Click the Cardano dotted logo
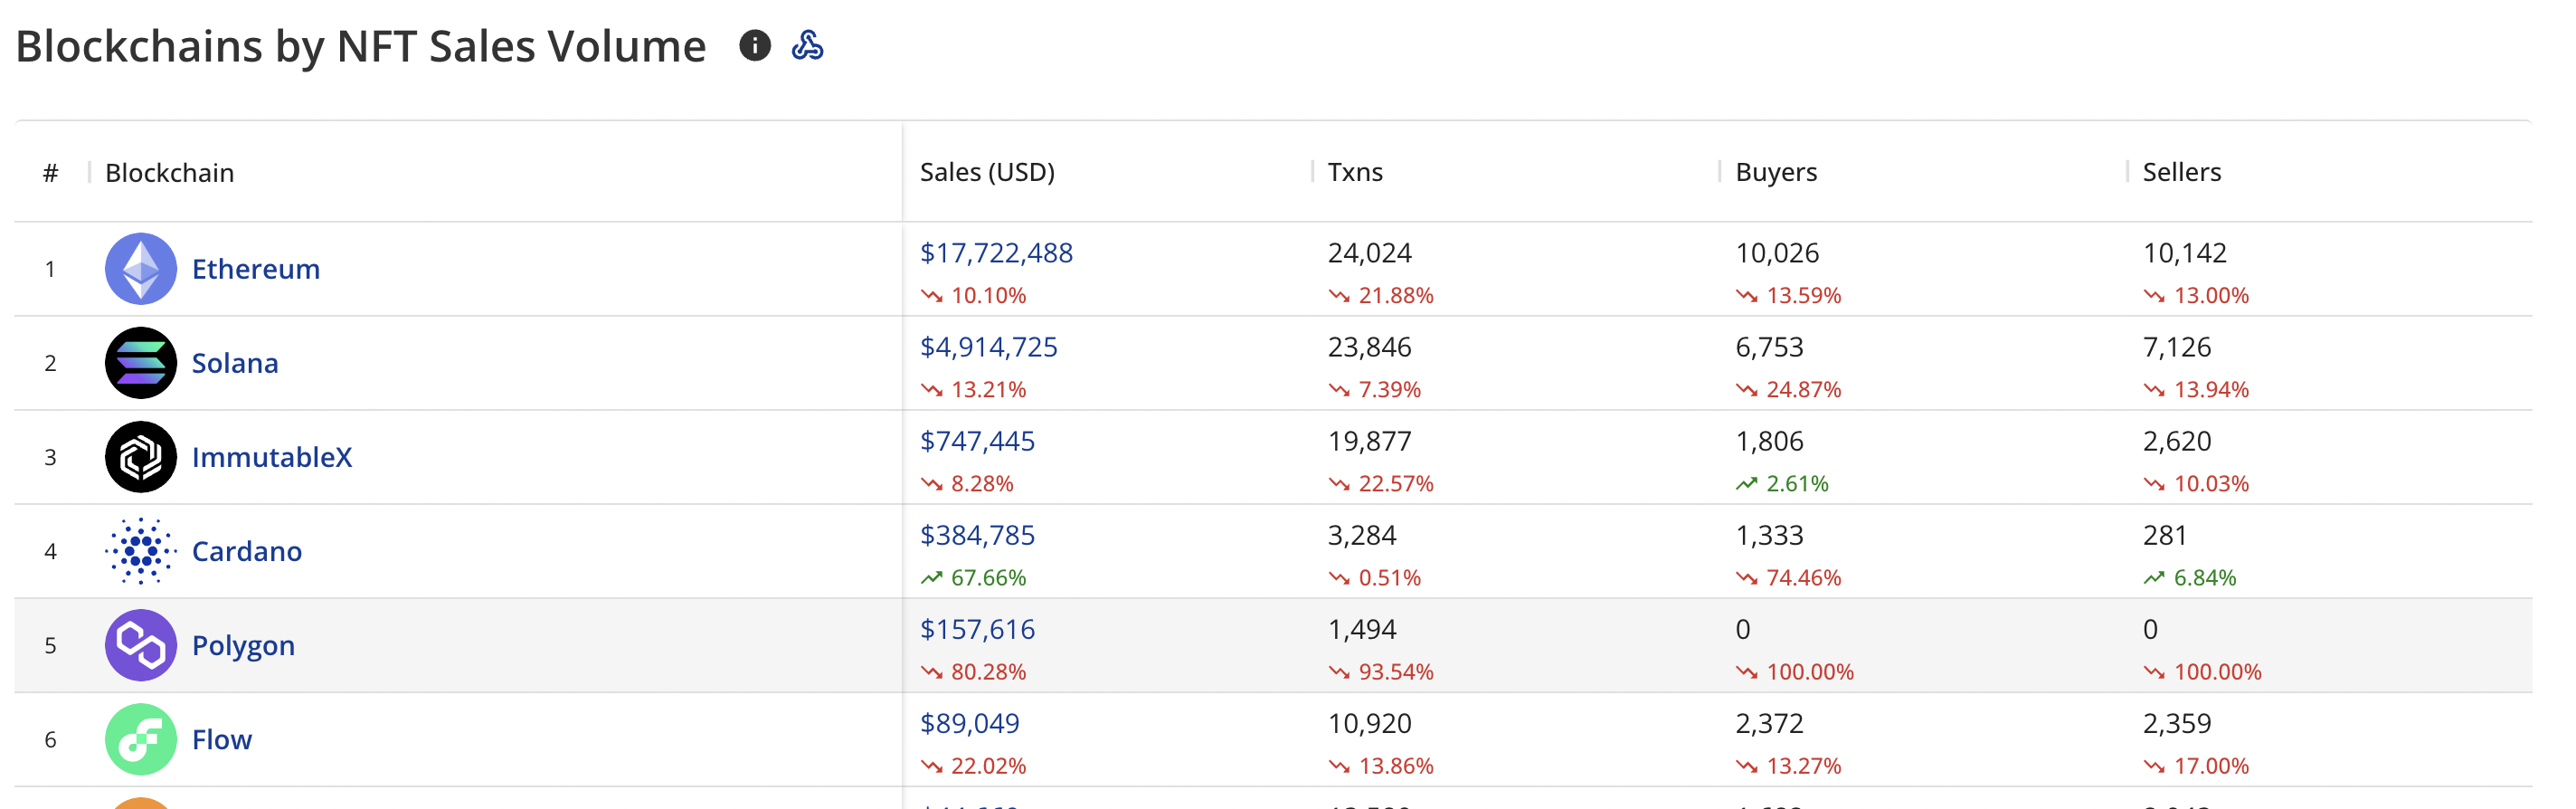Image resolution: width=2576 pixels, height=809 pixels. click(x=141, y=551)
